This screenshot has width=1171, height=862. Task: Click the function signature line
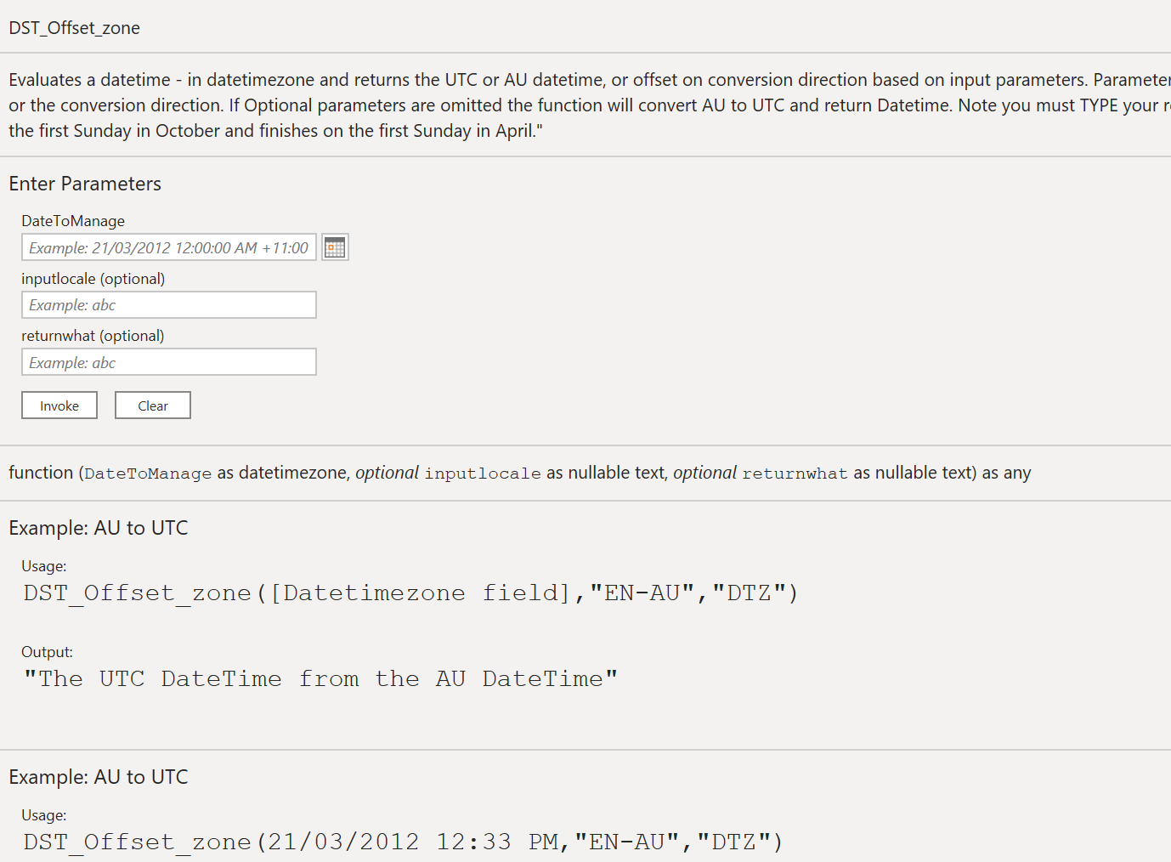click(520, 473)
